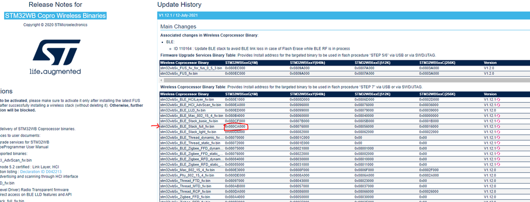Screen dimensions: 530x202
Task: Click 0x0801C000 address in BLE_Thread_dynamic row
Action: [300, 137]
